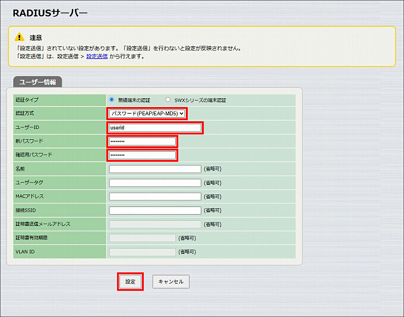Click the キャンセル button
Screen dimensions: 404x317
(x=171, y=282)
